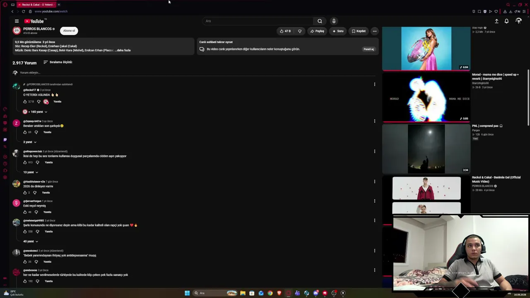The height and width of the screenshot is (298, 530).
Task: Open a new browser tab
Action: tap(59, 5)
